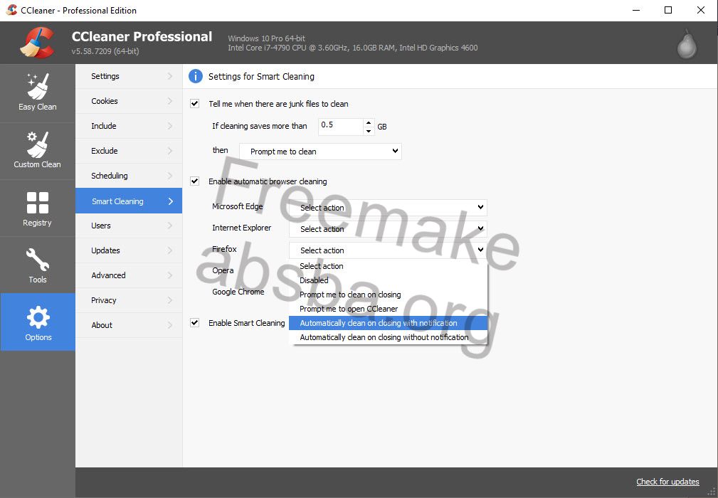
Task: Click the 'Opera' browser label
Action: [223, 270]
